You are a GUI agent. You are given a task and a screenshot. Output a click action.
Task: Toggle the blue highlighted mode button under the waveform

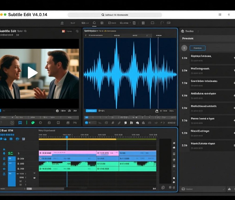tap(91, 111)
